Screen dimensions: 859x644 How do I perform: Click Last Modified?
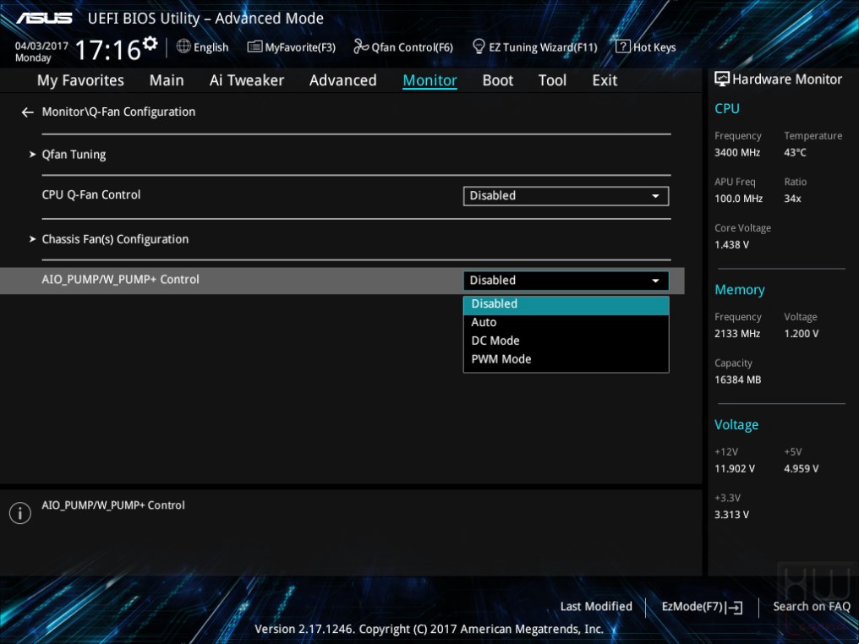pos(596,606)
